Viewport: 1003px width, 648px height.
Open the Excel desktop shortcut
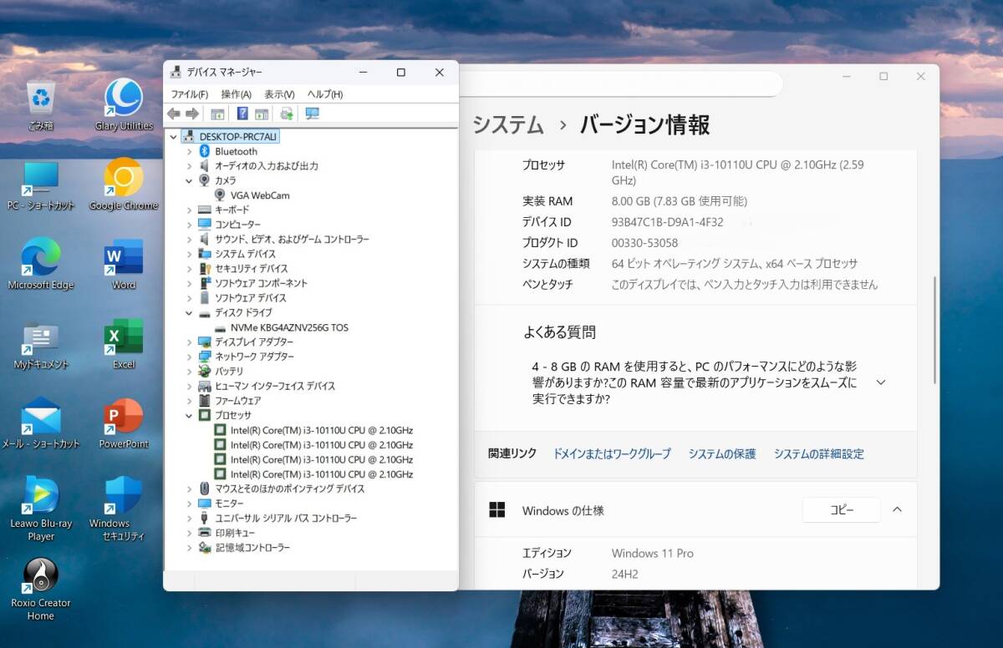(x=124, y=343)
